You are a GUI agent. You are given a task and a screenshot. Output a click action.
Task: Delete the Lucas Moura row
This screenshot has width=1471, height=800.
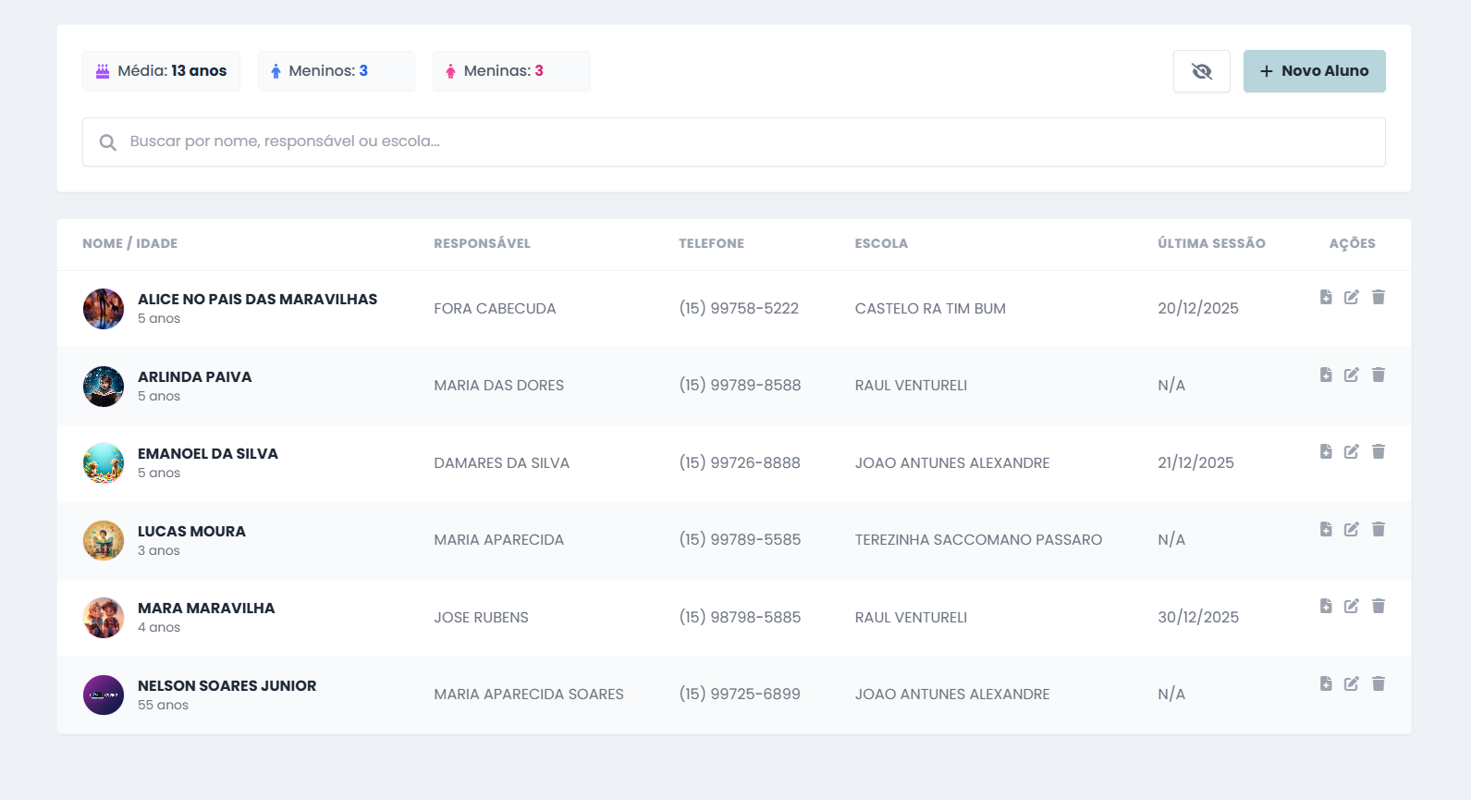(1379, 529)
